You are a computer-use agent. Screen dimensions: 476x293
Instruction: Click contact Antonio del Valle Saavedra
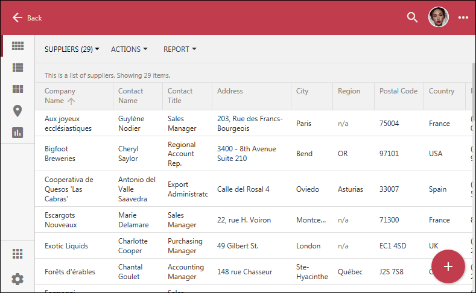(137, 189)
